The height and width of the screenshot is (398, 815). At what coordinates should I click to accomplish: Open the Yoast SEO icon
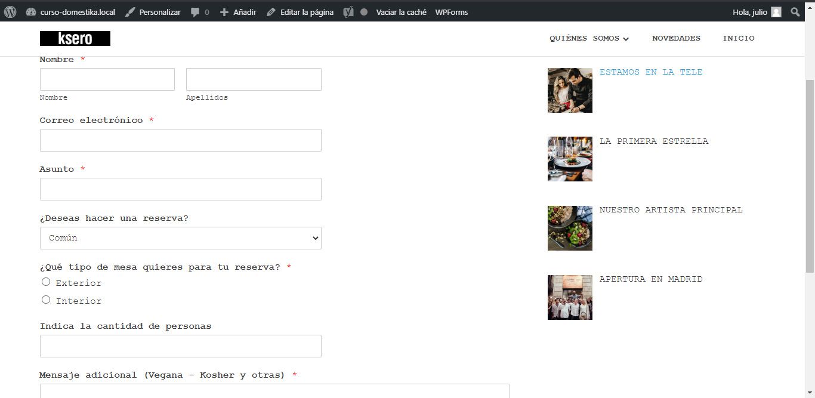point(348,12)
